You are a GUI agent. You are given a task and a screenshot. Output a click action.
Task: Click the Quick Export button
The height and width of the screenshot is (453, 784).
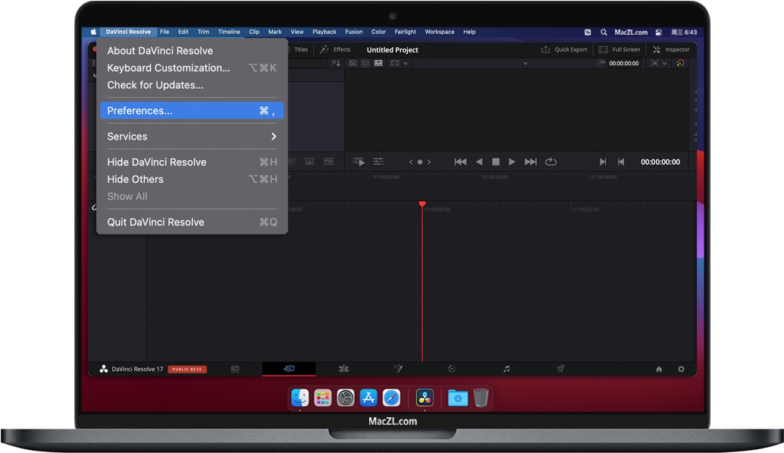pos(565,49)
